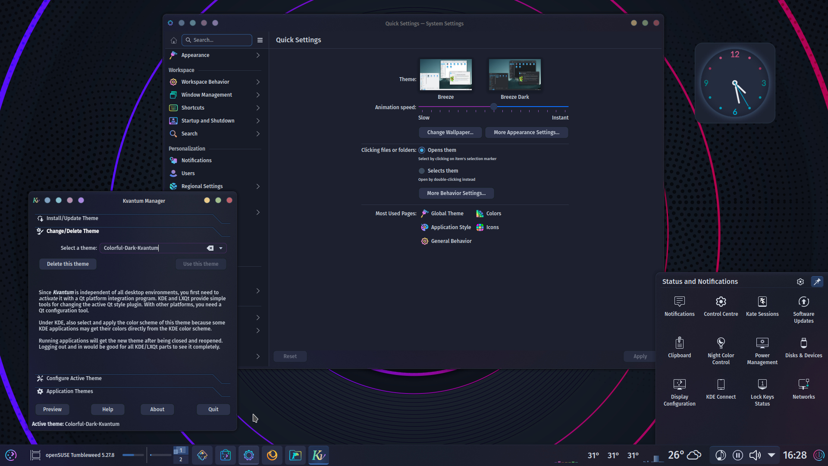Expand Startup and Shutdown category

click(x=215, y=121)
